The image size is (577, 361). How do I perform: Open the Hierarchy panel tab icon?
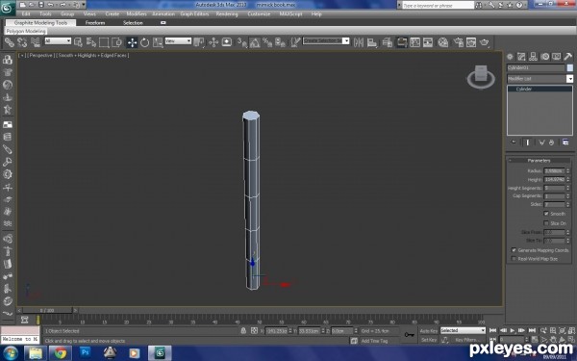point(533,57)
